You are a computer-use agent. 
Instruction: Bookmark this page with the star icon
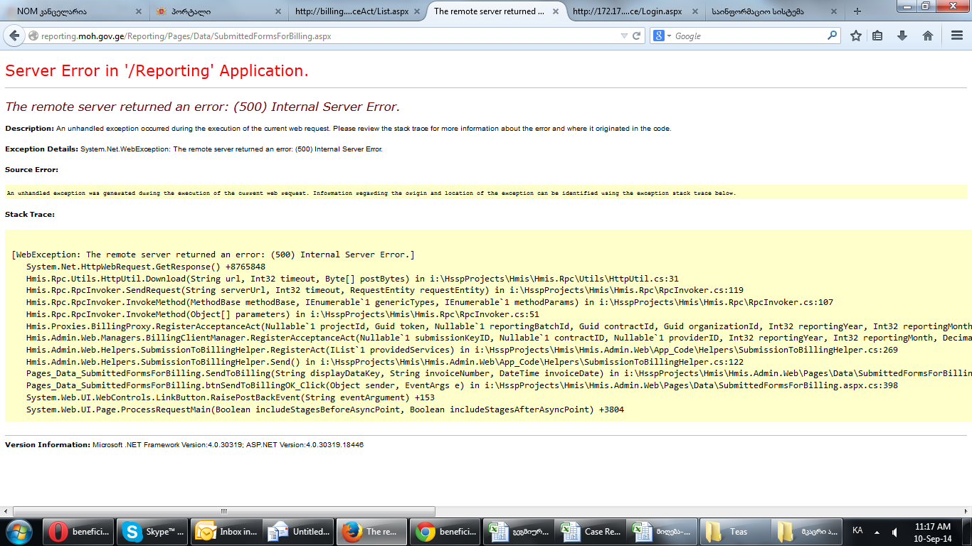click(x=856, y=36)
